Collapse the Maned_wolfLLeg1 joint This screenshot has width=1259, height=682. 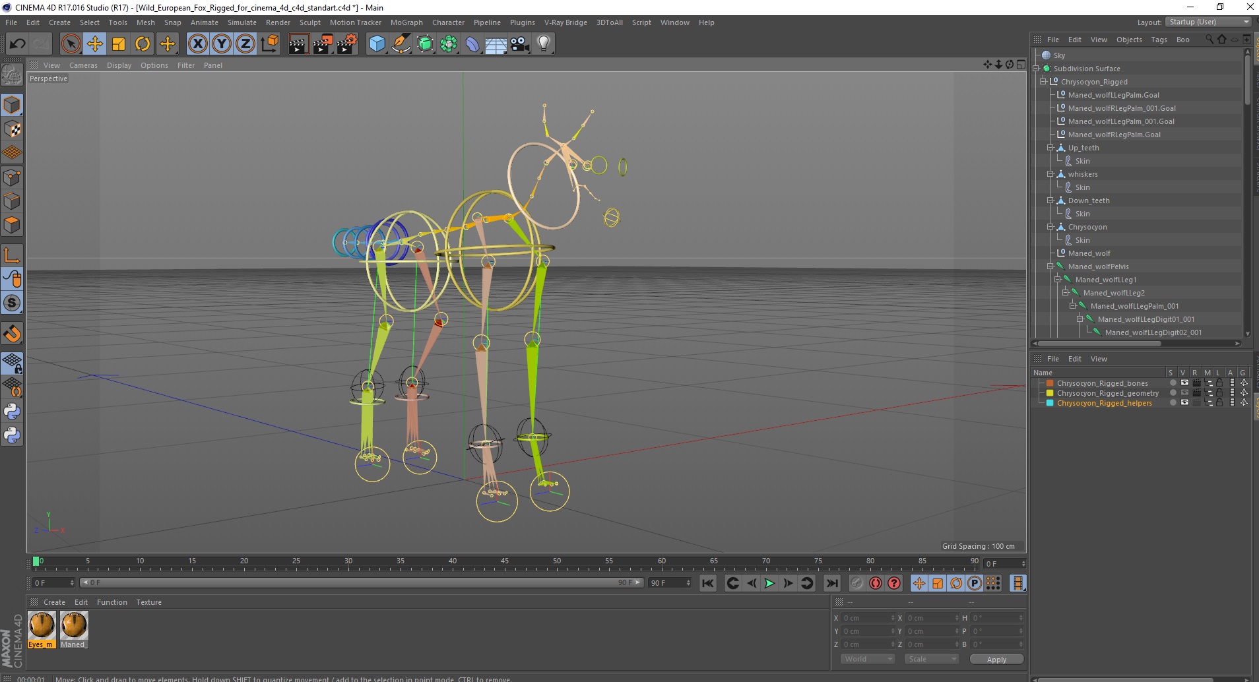1058,280
